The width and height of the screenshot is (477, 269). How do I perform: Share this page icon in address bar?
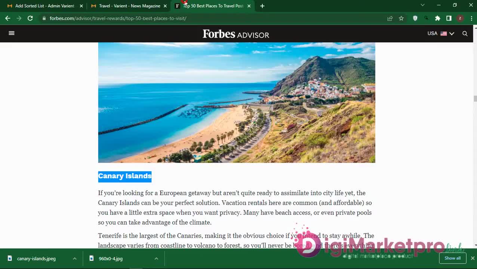pyautogui.click(x=390, y=18)
